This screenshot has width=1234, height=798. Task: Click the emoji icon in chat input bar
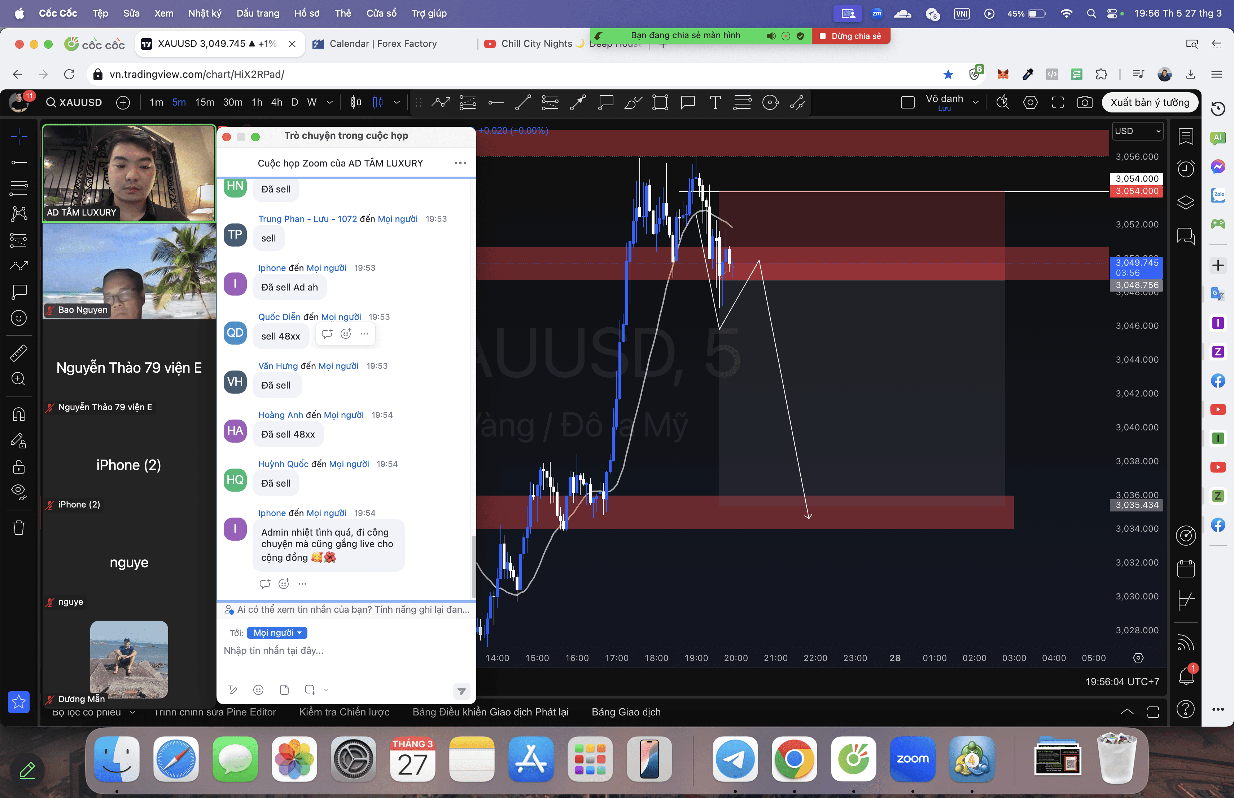tap(258, 690)
